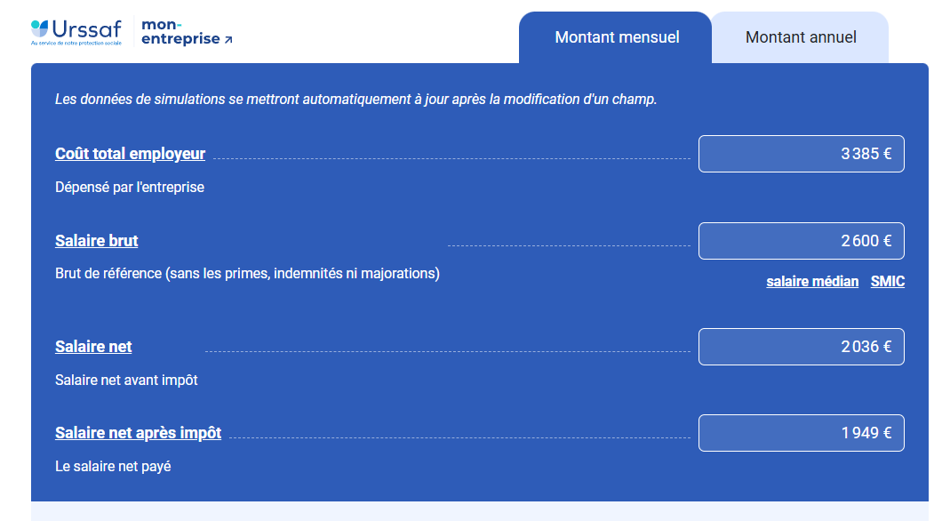Screen dimensions: 950x521
Task: Switch to the Montant annuel tab
Action: (801, 37)
